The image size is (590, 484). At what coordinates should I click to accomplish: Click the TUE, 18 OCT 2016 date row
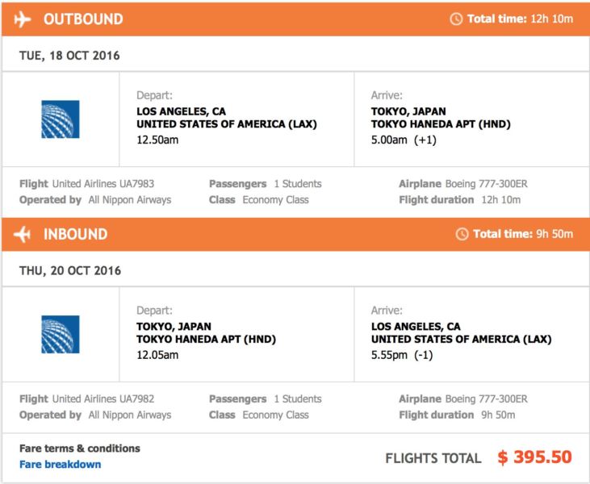coord(70,56)
